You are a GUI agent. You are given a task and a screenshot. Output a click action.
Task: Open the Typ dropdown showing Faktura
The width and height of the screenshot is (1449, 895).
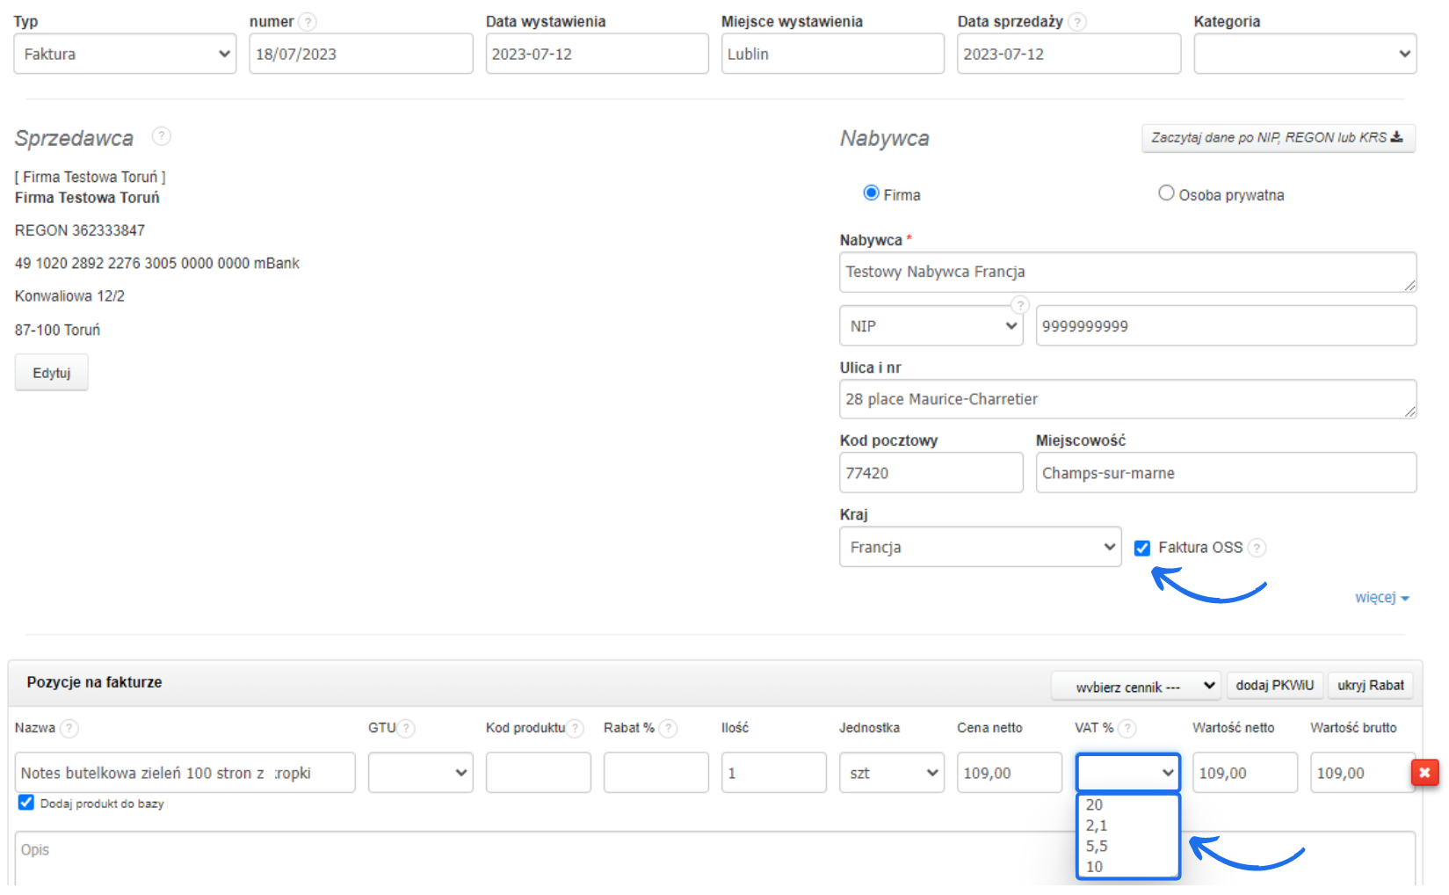125,54
